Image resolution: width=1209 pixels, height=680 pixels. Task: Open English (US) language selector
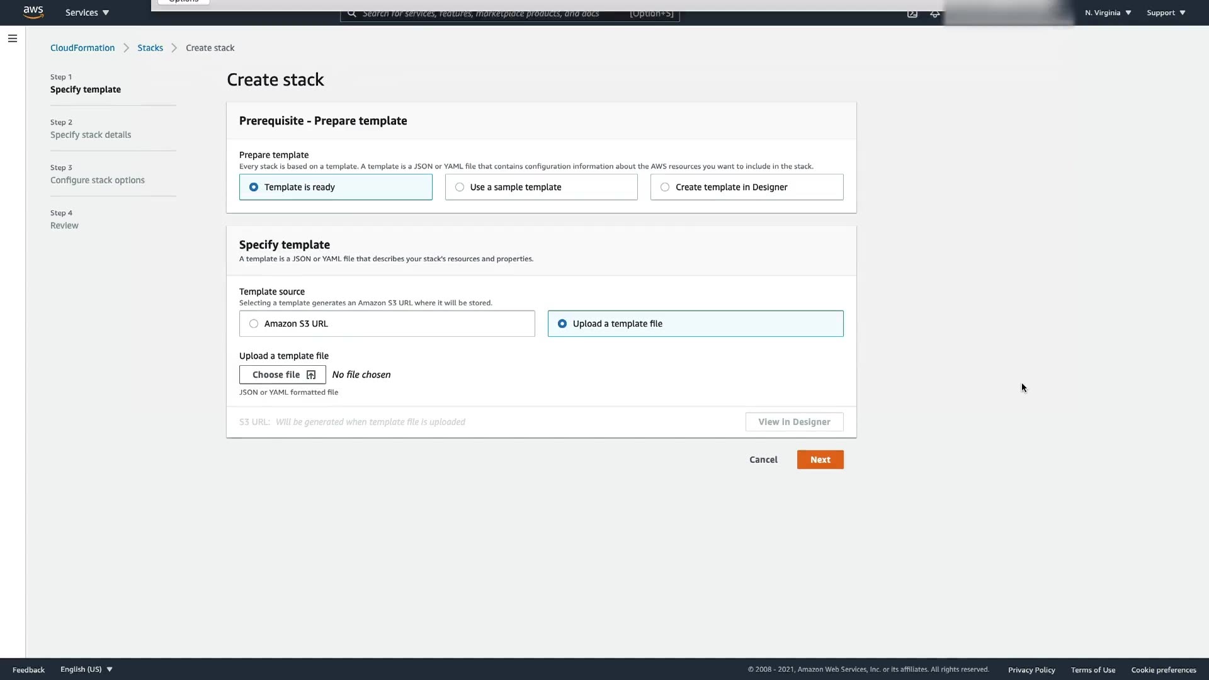coord(86,669)
